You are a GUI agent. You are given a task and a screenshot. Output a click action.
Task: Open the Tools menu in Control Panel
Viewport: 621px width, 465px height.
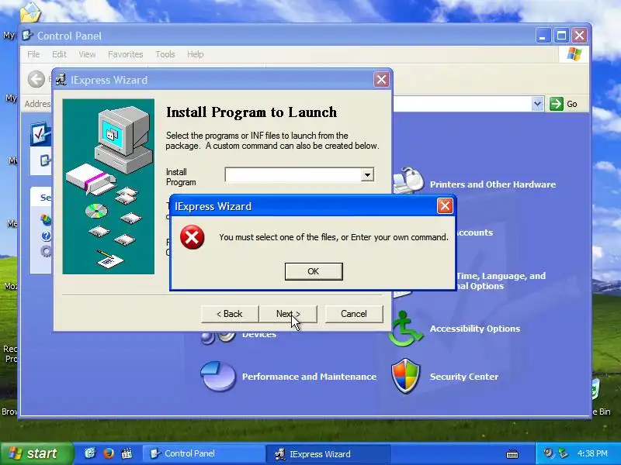(165, 54)
